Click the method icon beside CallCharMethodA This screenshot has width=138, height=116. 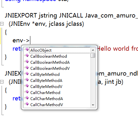coord(27,98)
